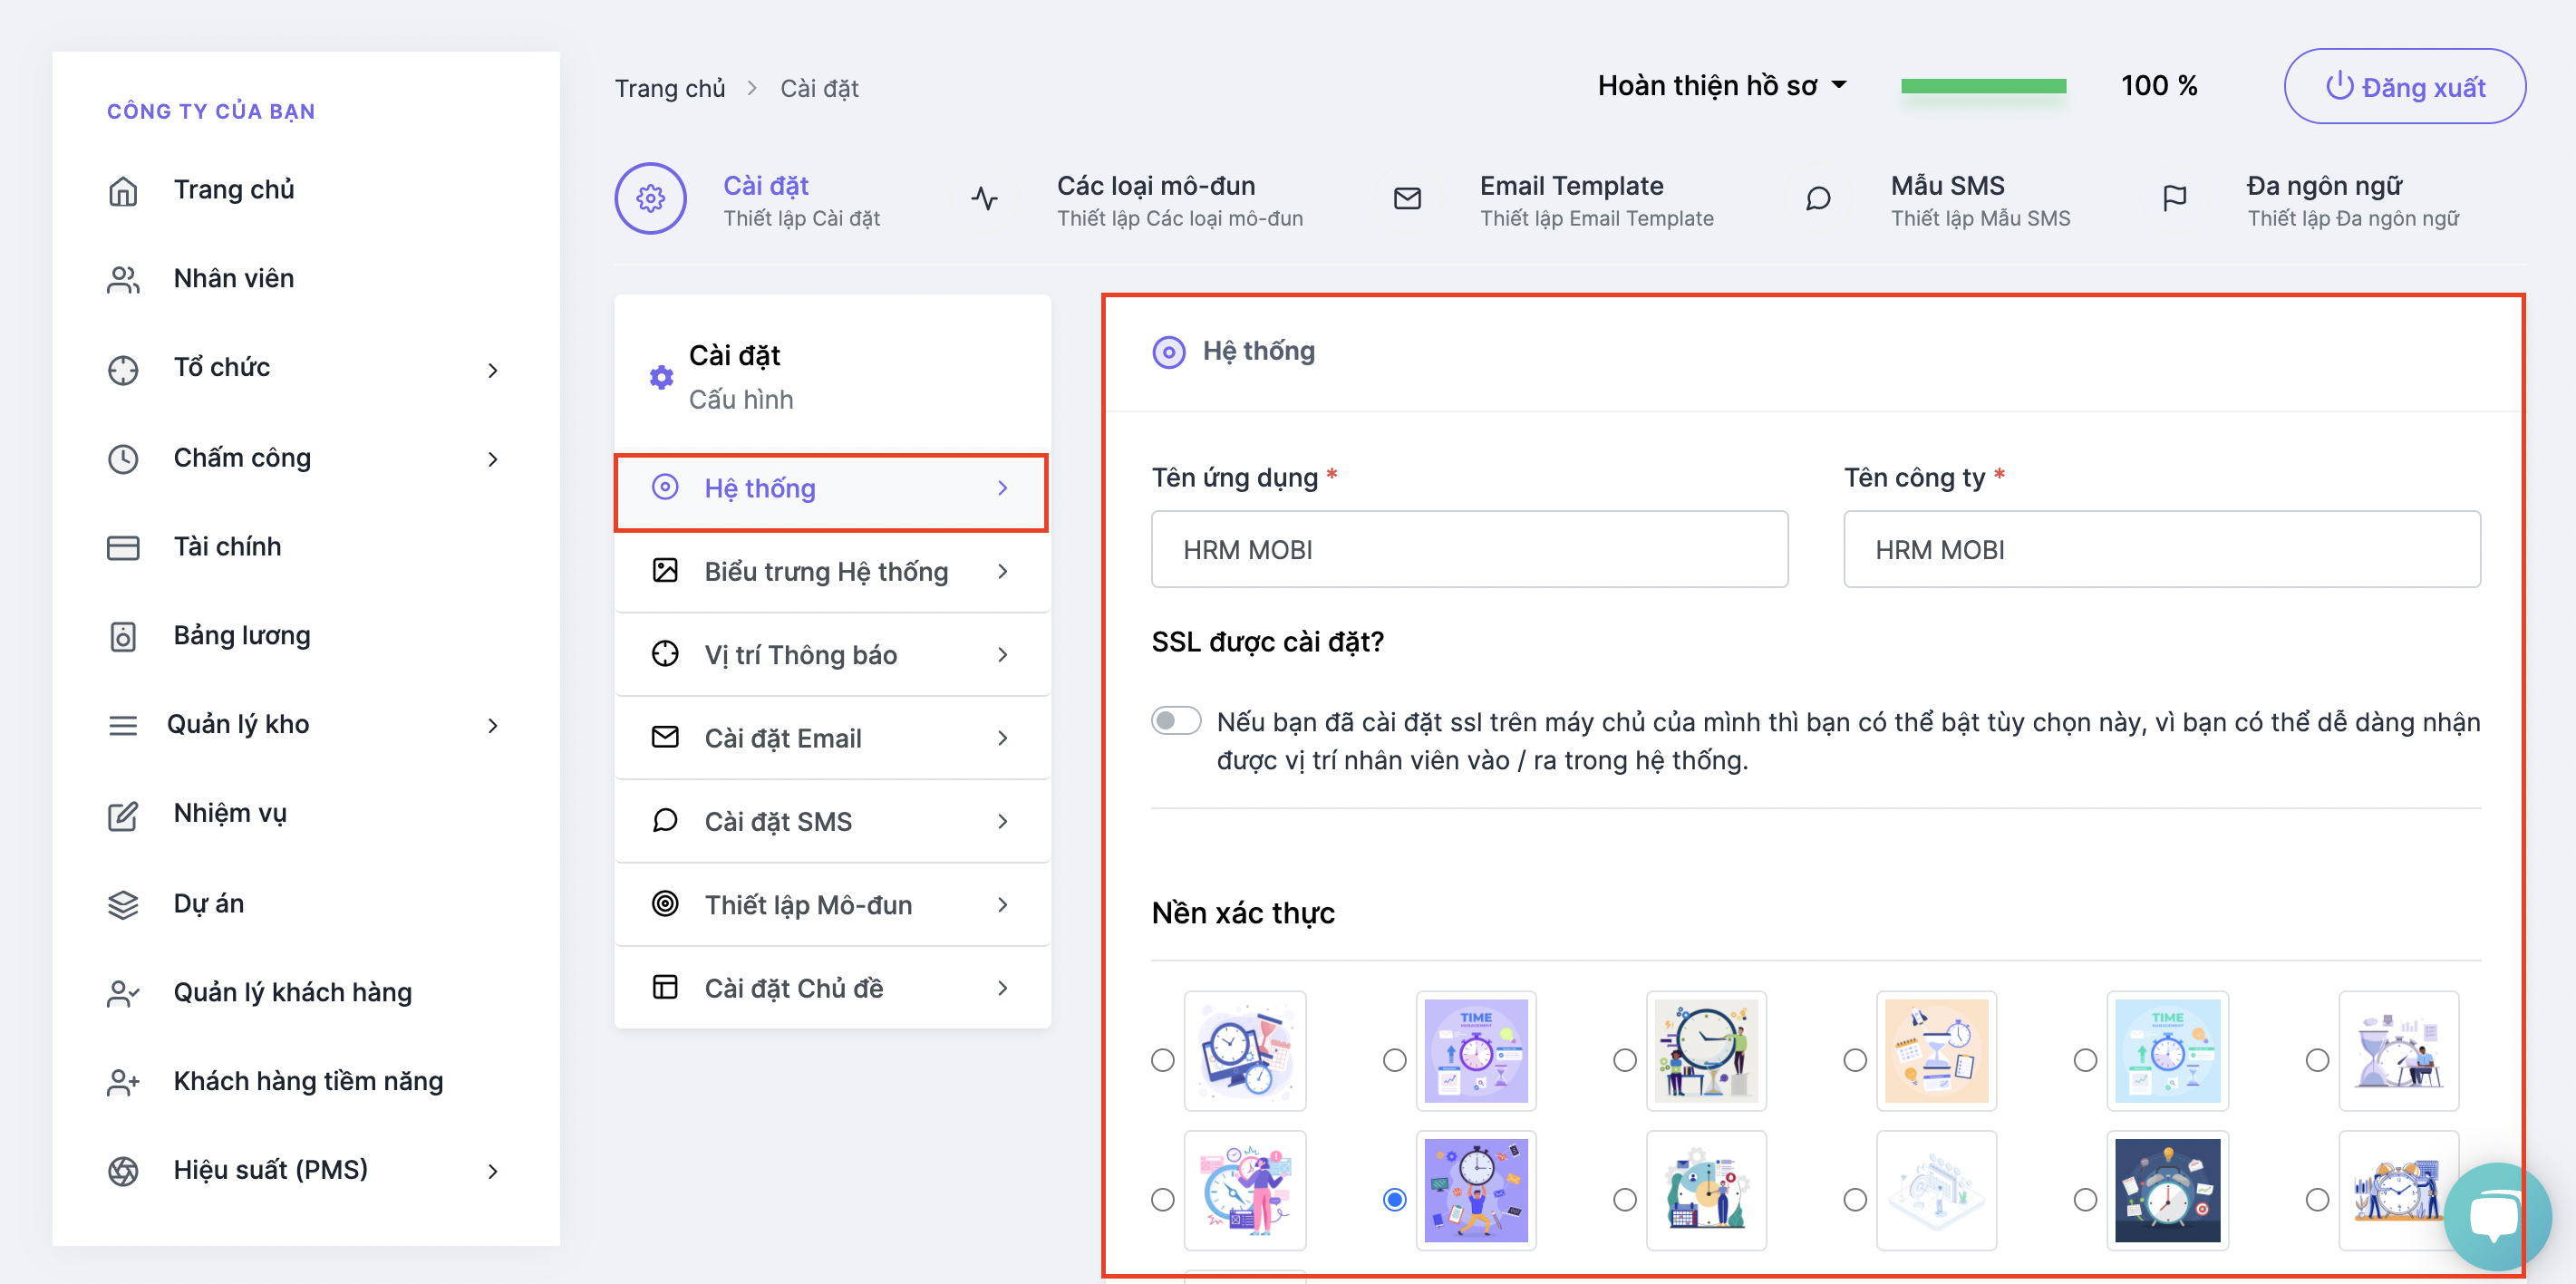Click the circled gear icon for Cài đặt tab

650,199
